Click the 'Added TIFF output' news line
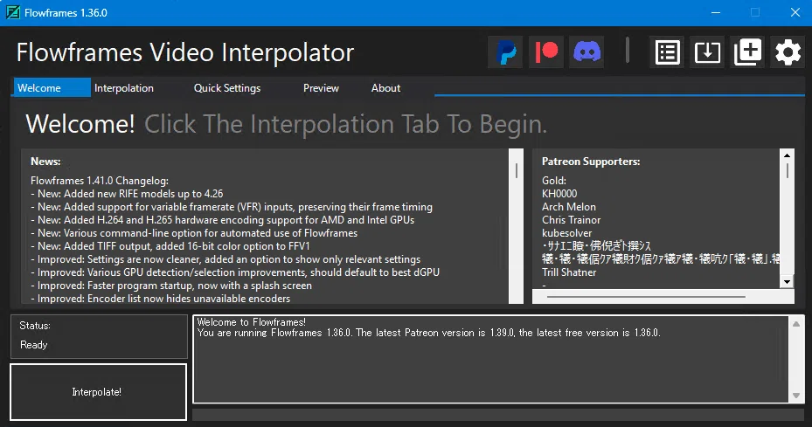The height and width of the screenshot is (427, 812). point(170,246)
